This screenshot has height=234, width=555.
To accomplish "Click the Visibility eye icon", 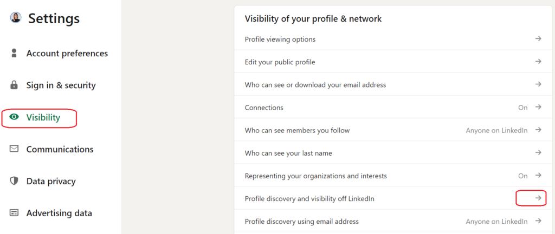I will coord(14,117).
